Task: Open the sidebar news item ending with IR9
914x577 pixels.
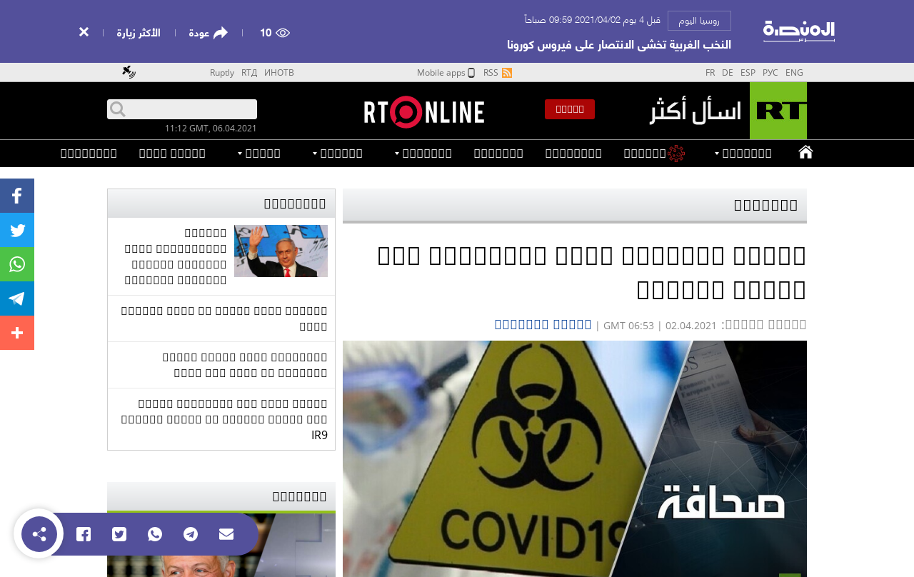Action: 224,419
